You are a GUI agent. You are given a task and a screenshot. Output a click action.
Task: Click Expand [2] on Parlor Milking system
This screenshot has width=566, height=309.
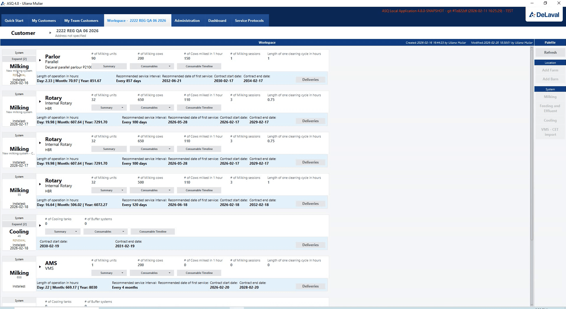point(19,59)
